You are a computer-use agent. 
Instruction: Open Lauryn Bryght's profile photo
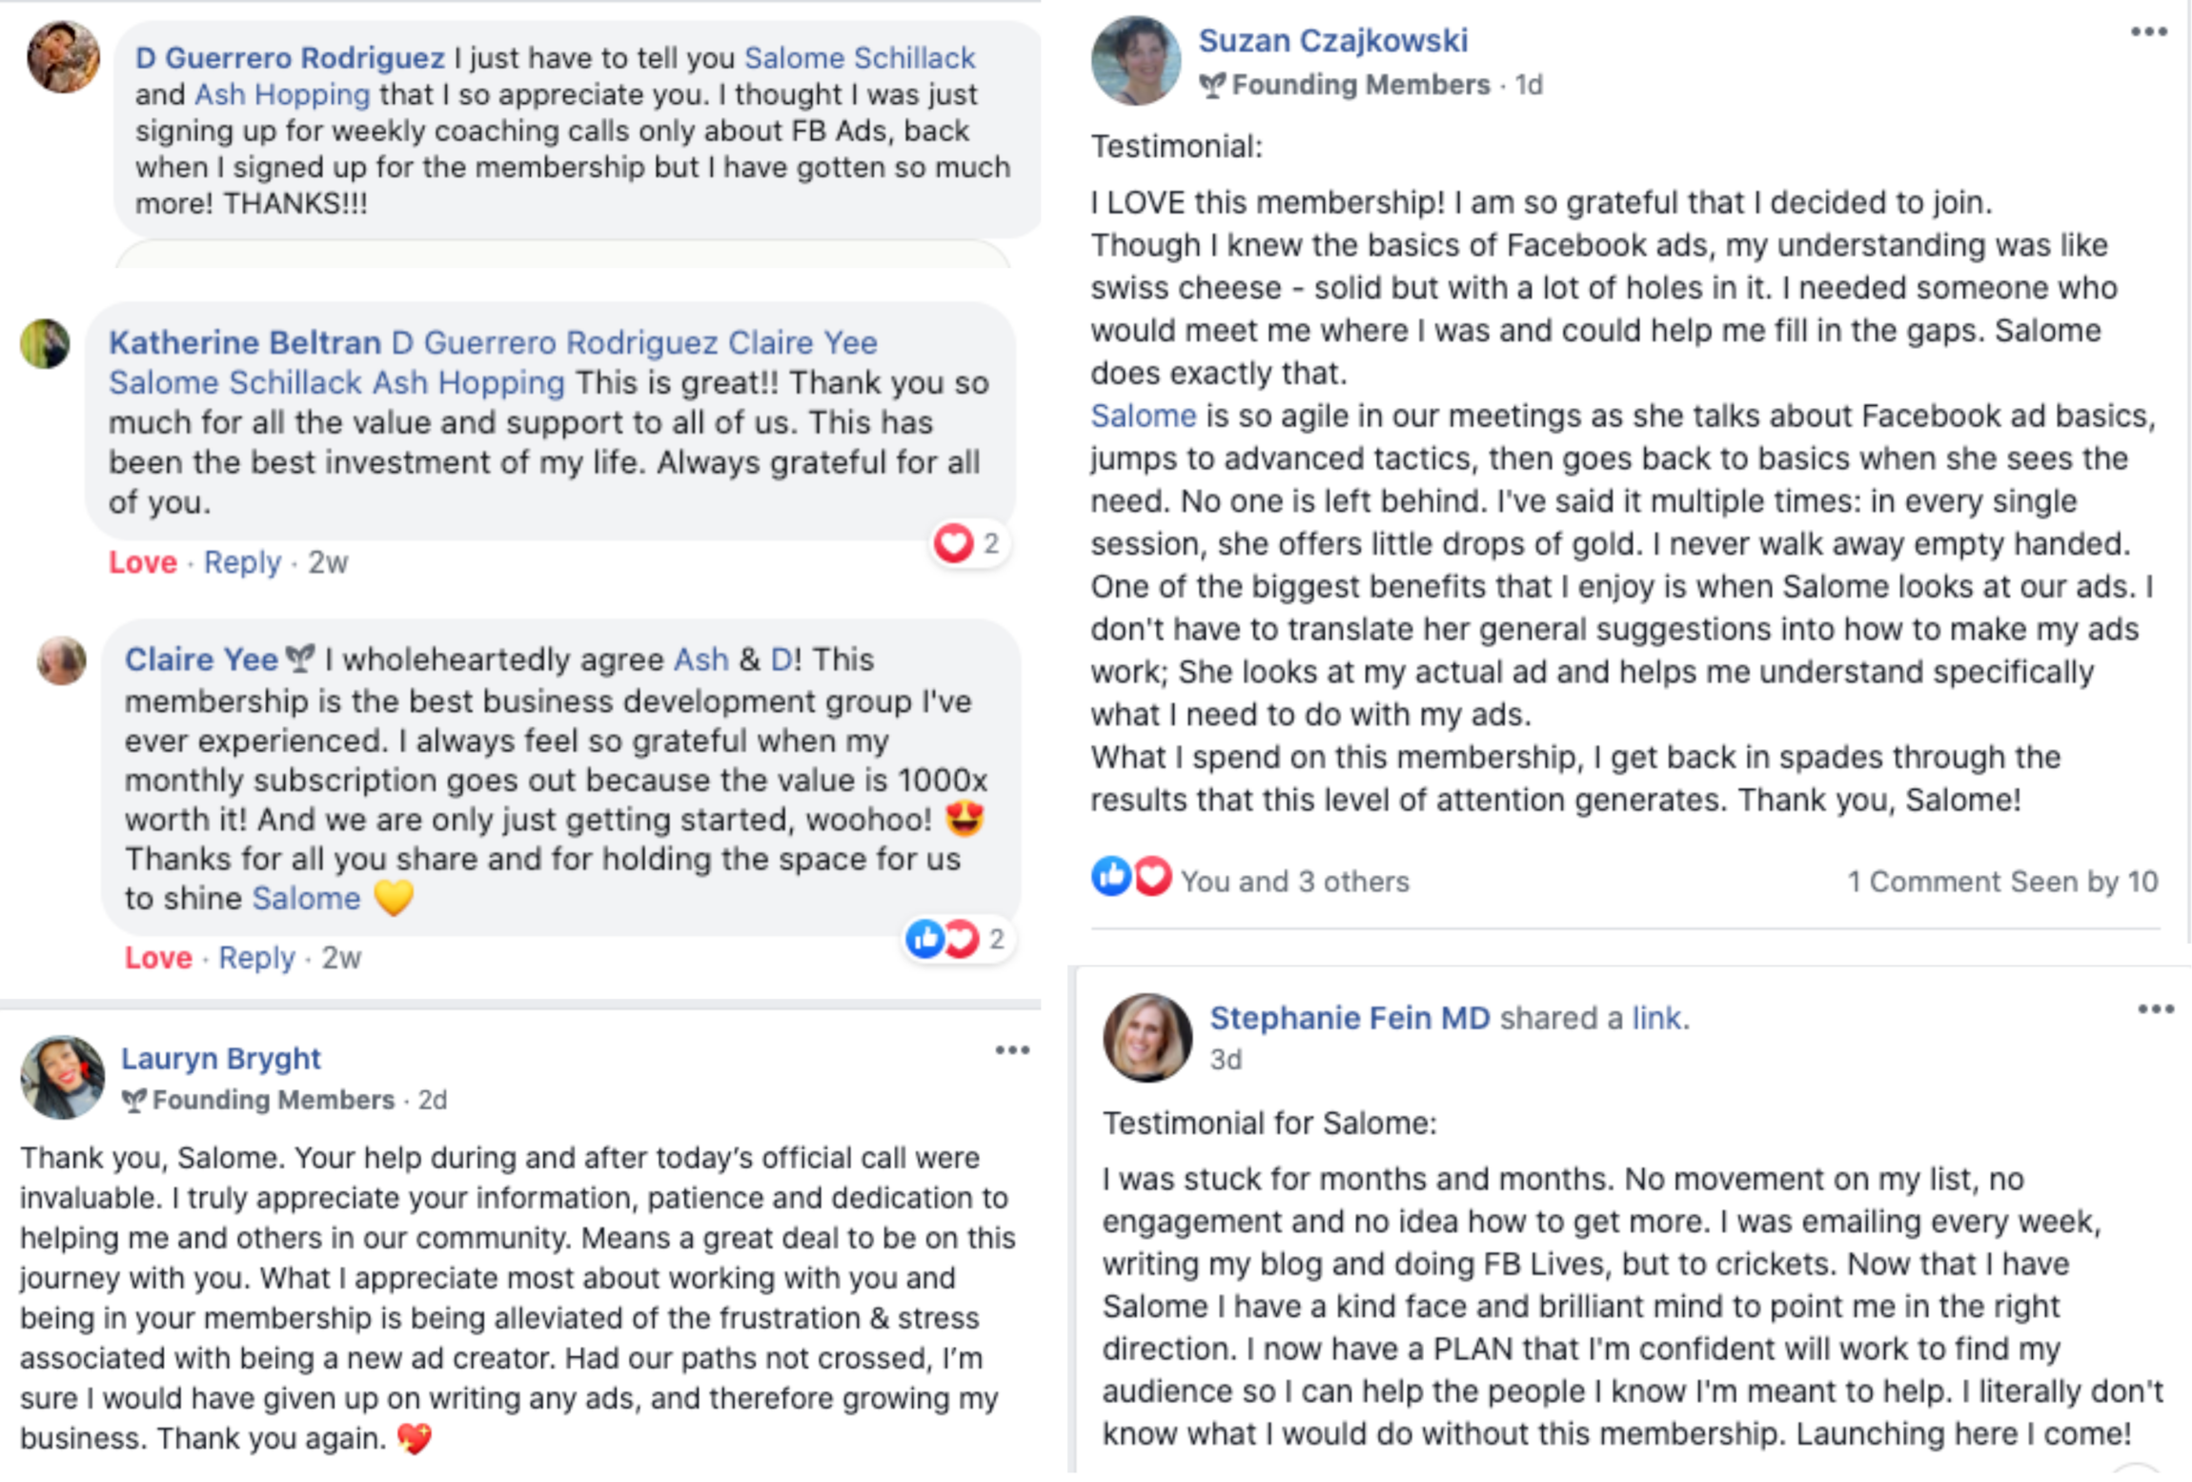(x=63, y=1077)
